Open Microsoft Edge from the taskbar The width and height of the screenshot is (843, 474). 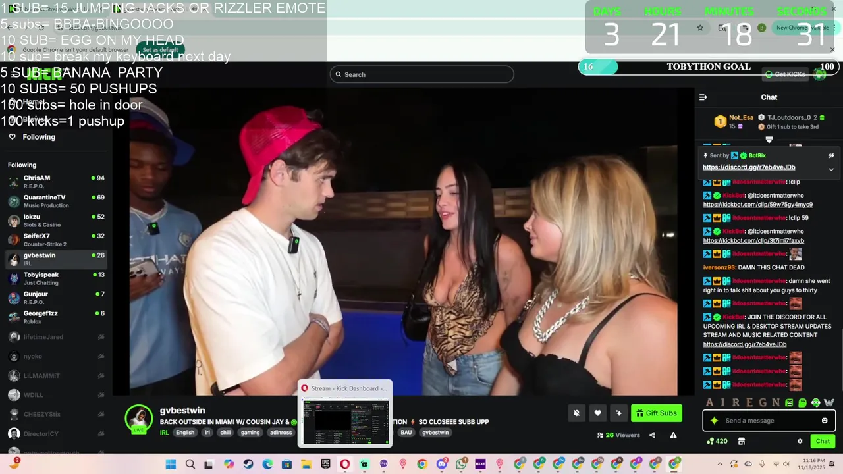point(267,464)
